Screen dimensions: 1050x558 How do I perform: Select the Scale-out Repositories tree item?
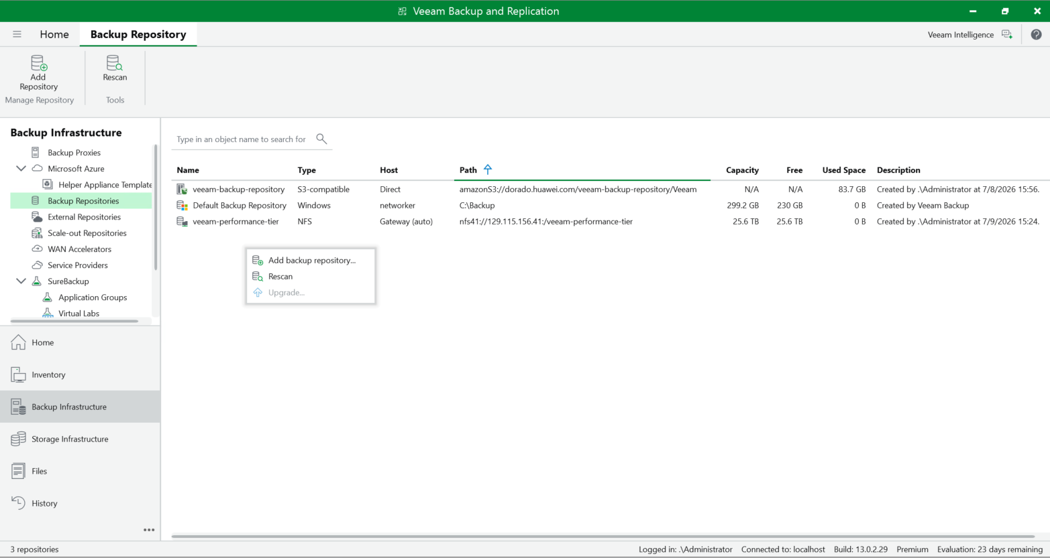(87, 233)
